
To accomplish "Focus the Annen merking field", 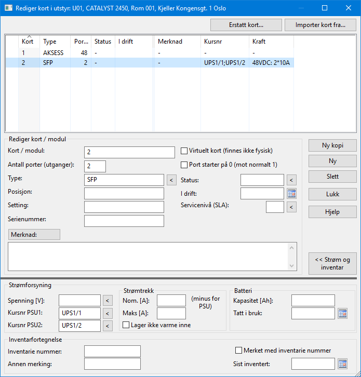I will 112,364.
